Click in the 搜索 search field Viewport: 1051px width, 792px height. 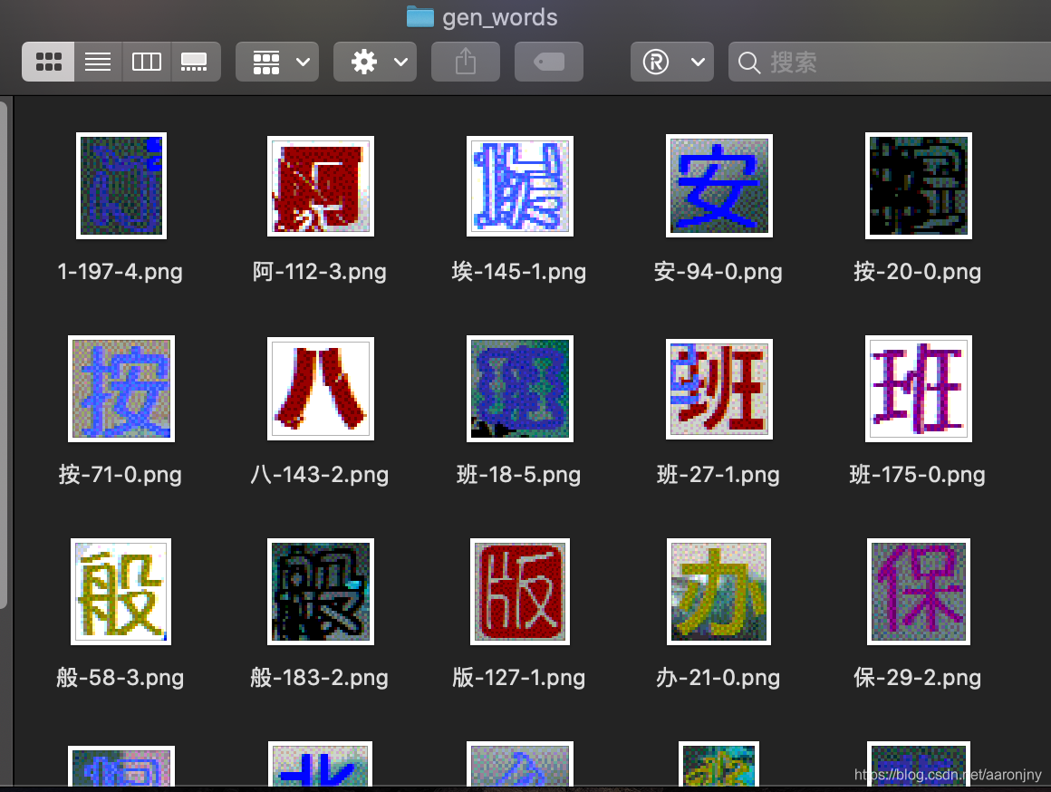[x=890, y=62]
